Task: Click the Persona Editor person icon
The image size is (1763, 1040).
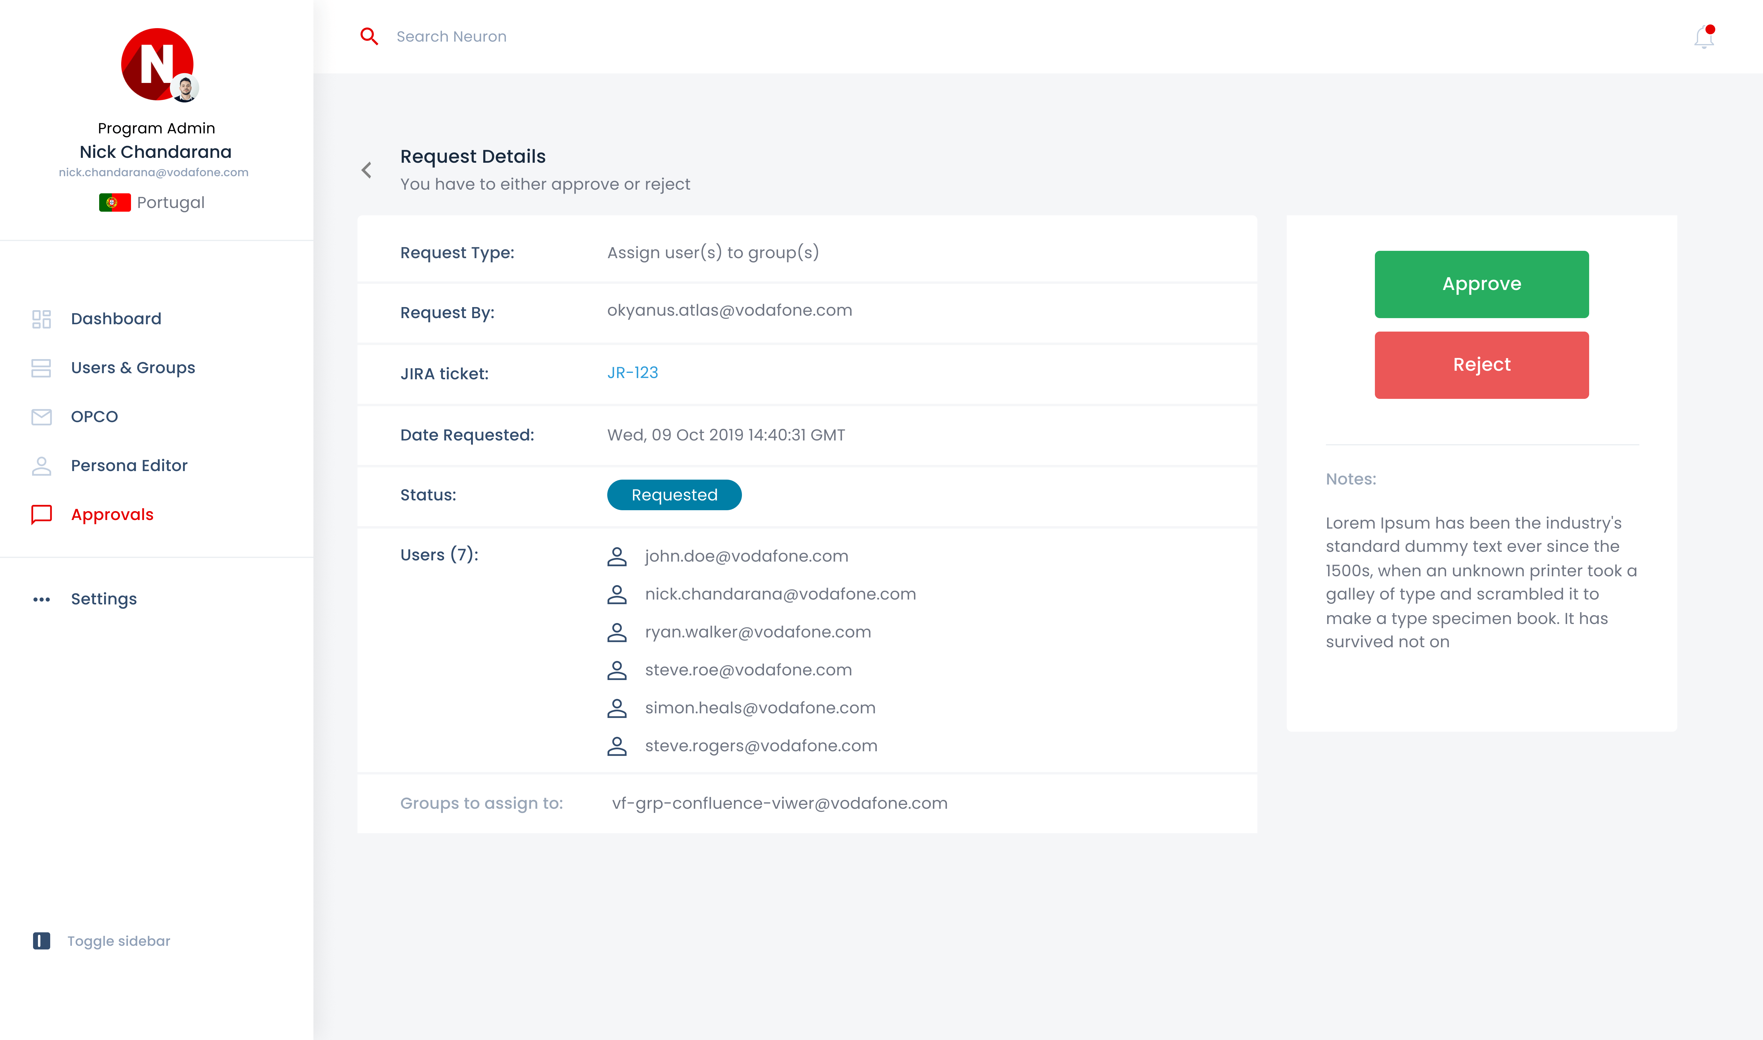Action: pos(41,466)
